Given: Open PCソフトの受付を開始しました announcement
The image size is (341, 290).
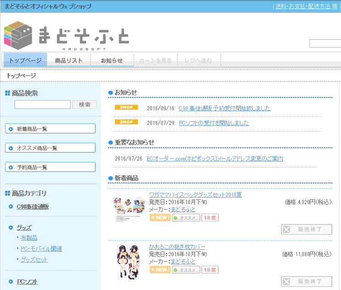Looking at the screenshot, I should coord(214,123).
